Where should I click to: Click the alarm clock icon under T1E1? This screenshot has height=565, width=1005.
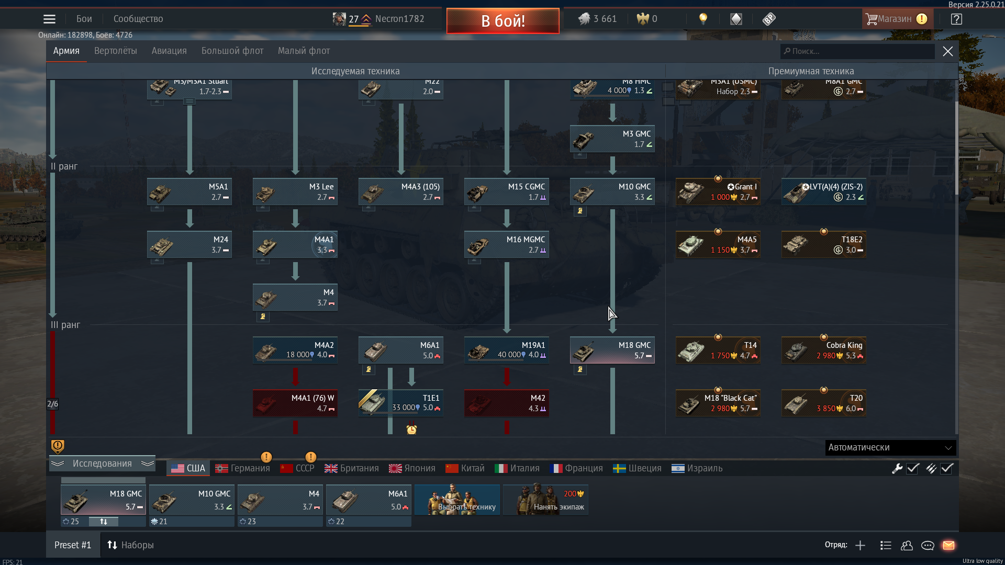click(411, 430)
